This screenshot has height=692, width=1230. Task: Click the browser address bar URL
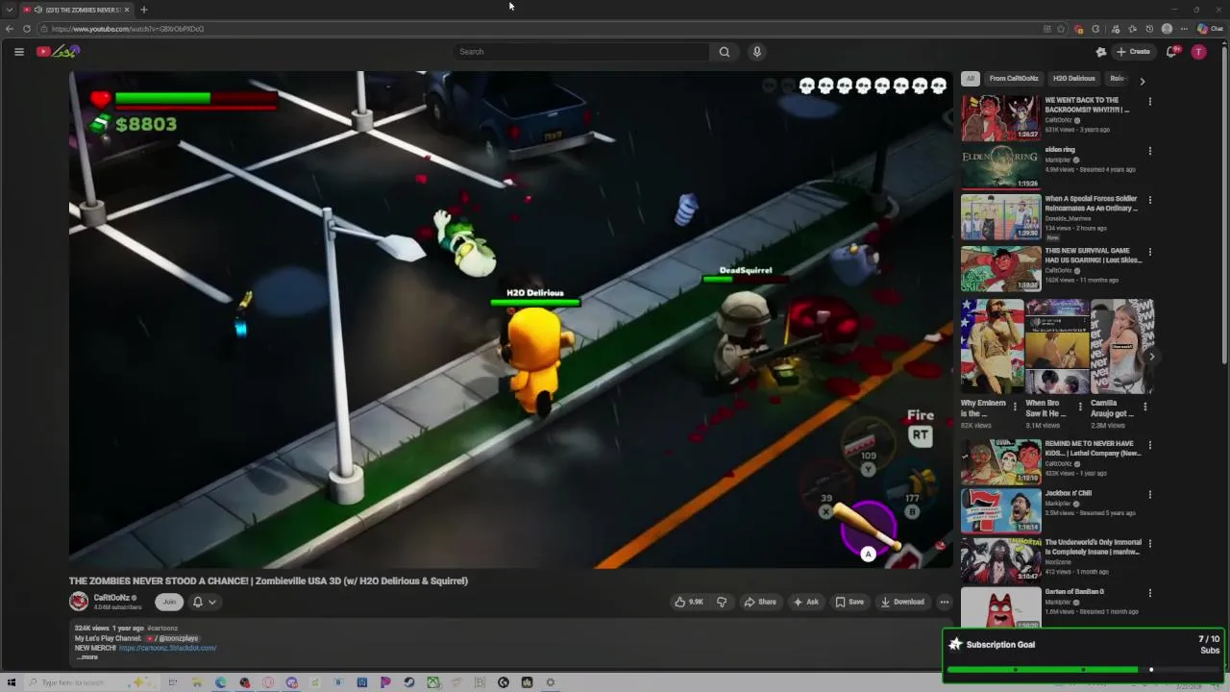point(128,29)
